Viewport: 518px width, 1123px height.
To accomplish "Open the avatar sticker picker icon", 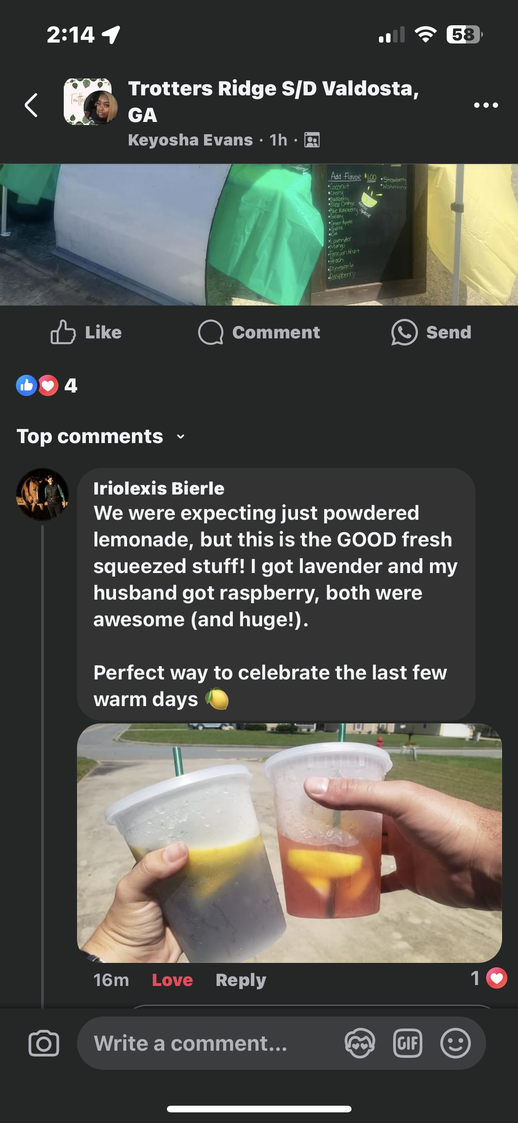I will [x=360, y=1043].
